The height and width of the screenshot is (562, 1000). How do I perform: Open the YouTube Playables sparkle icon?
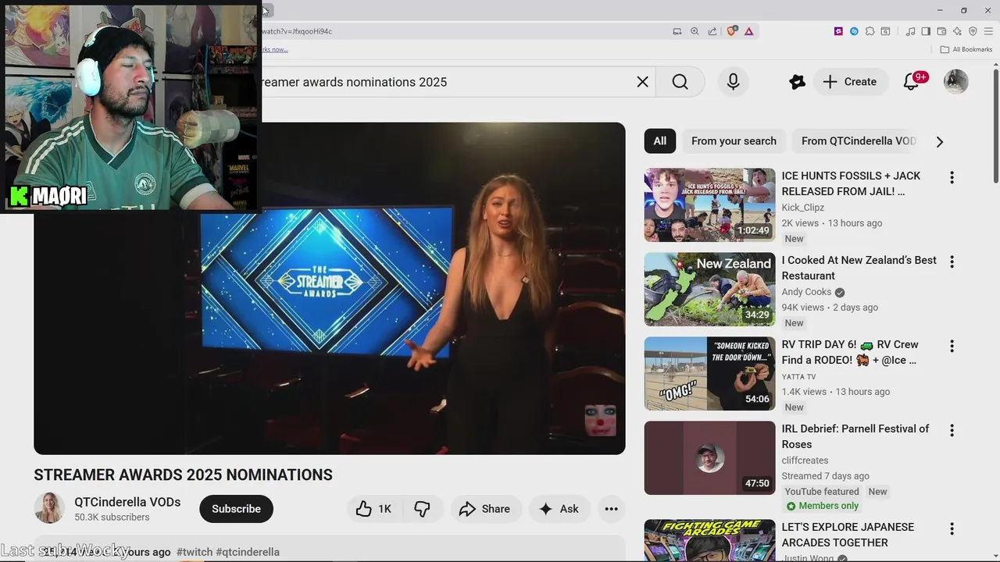pyautogui.click(x=797, y=82)
